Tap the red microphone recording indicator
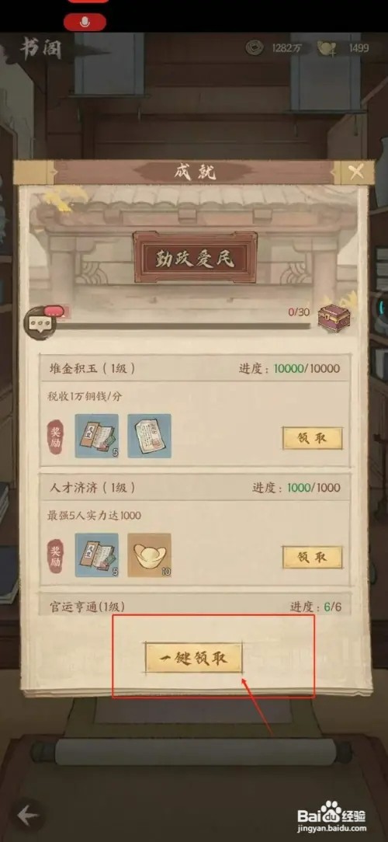 85,22
